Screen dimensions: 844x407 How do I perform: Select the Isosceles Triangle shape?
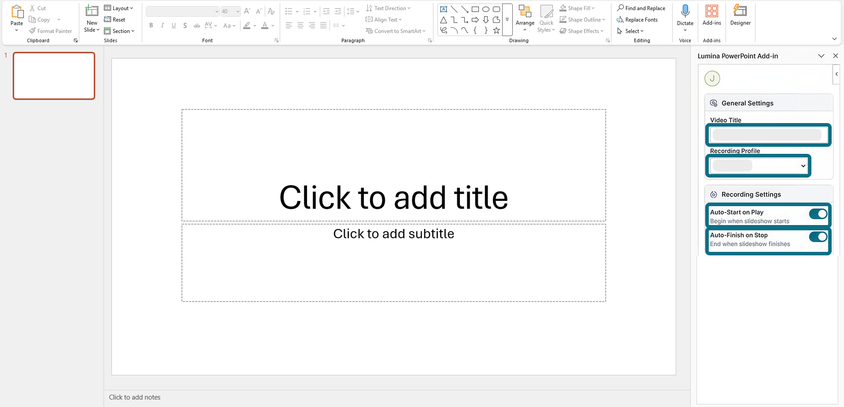(x=444, y=20)
